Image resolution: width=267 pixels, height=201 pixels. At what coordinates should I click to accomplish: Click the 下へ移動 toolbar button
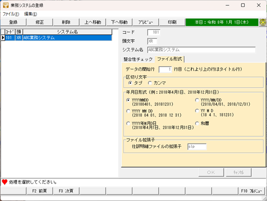[119, 22]
